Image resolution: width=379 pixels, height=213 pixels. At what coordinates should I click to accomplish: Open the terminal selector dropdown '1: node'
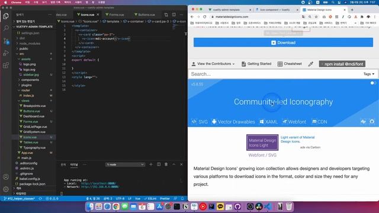point(125,164)
